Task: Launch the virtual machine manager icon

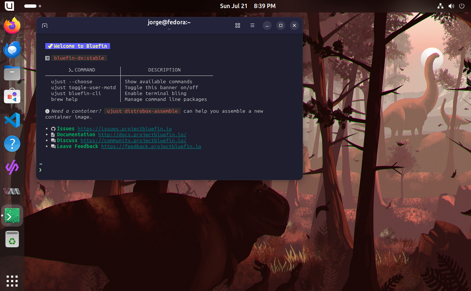Action: point(12,191)
